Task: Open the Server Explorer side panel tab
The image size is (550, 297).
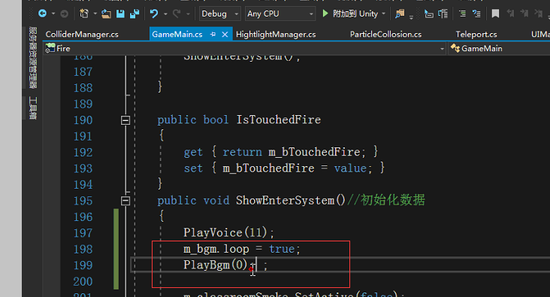Action: (32, 57)
